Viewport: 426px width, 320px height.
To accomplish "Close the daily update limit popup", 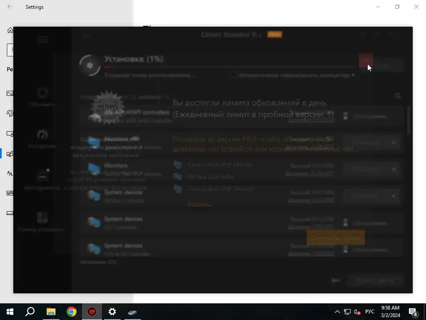I will pos(366,61).
